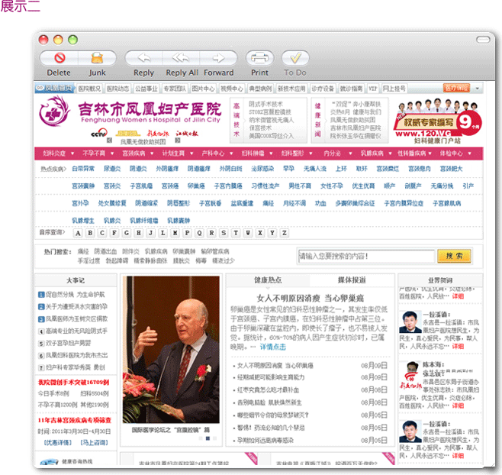Open the VIP tab
This screenshot has width=502, height=475.
click(x=372, y=89)
